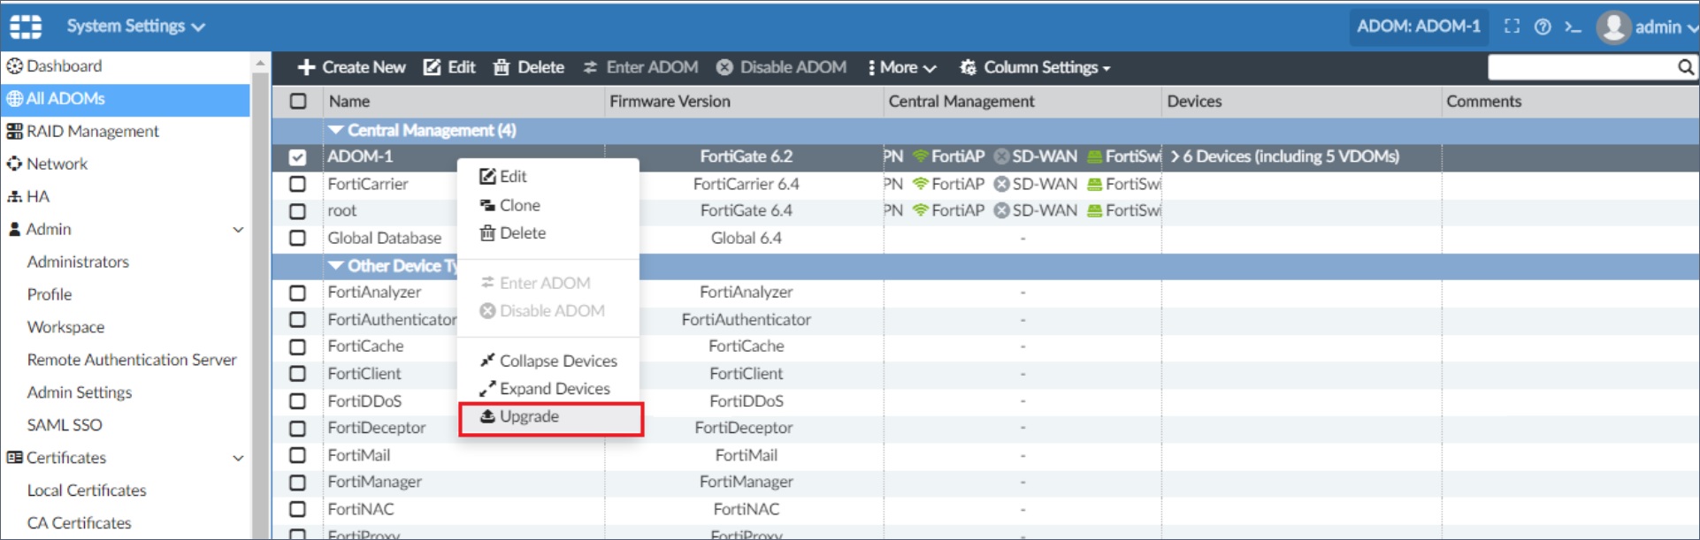Click the pencil icon beside Edit in context menu
This screenshot has width=1700, height=540.
pyautogui.click(x=487, y=177)
